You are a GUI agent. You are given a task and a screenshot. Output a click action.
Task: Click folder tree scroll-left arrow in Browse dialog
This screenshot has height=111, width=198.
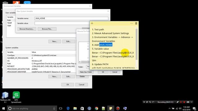(x=80, y=62)
